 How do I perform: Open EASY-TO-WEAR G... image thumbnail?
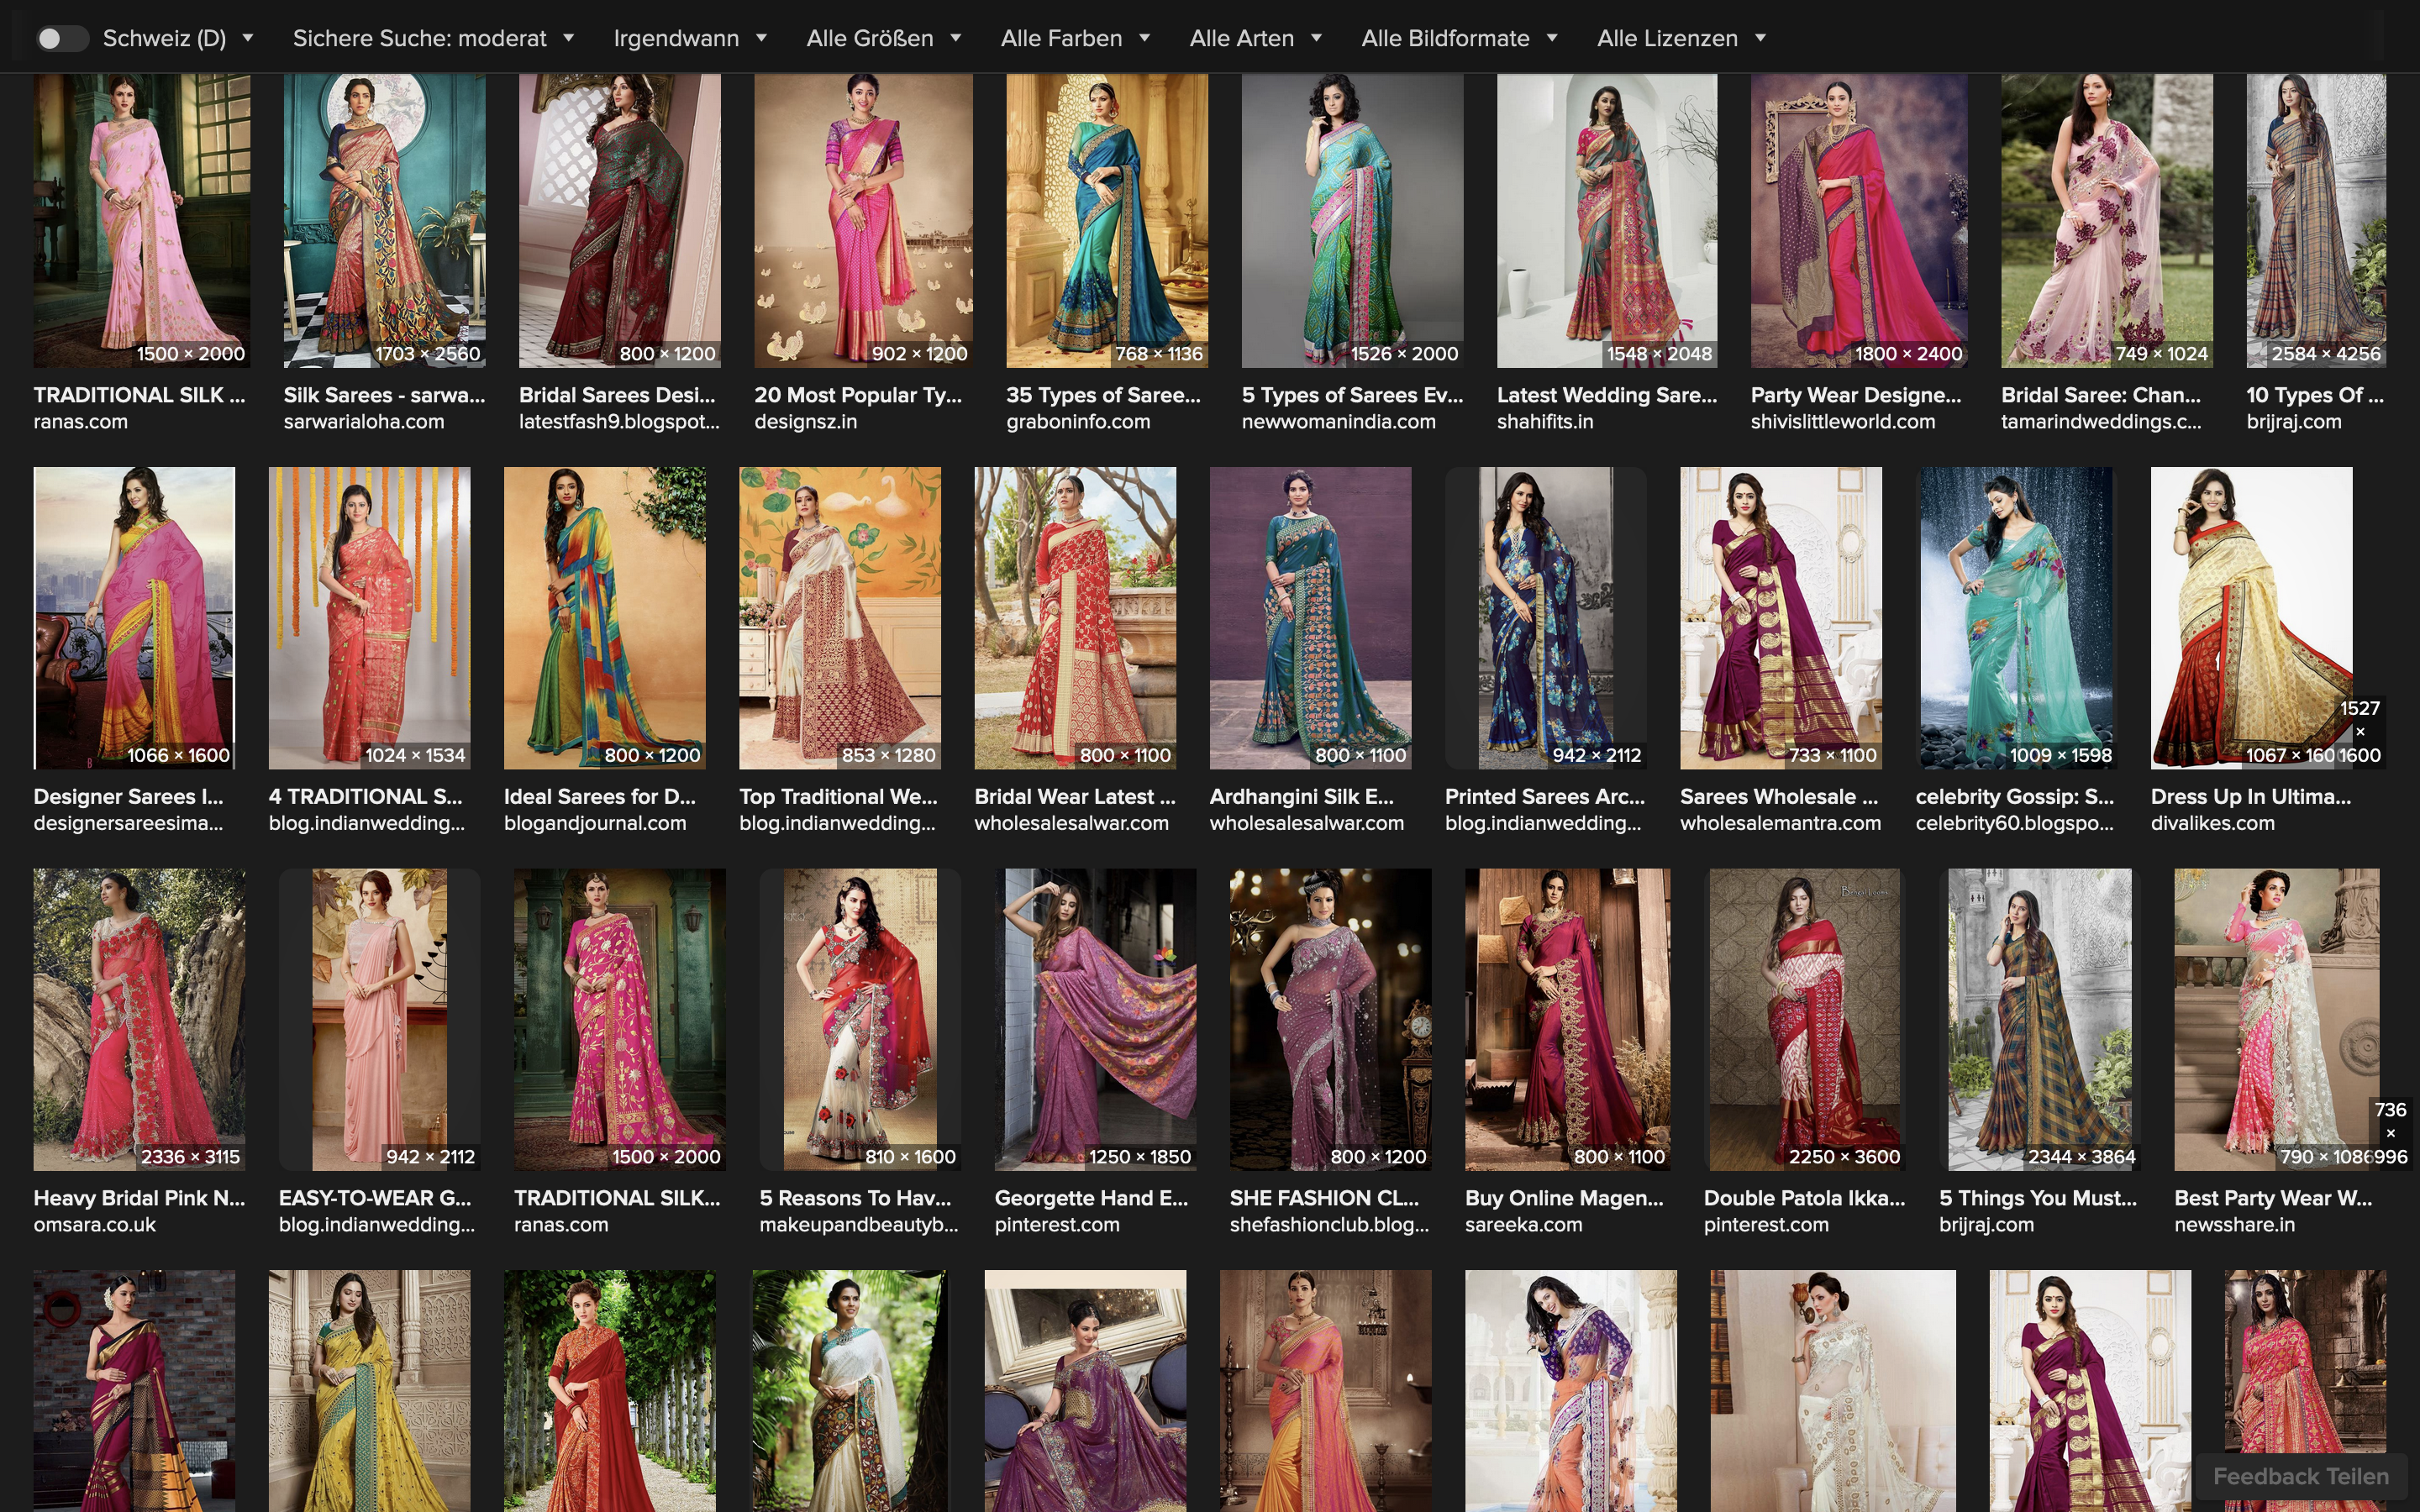(379, 1020)
